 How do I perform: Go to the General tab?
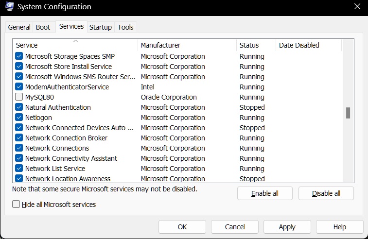pos(19,27)
